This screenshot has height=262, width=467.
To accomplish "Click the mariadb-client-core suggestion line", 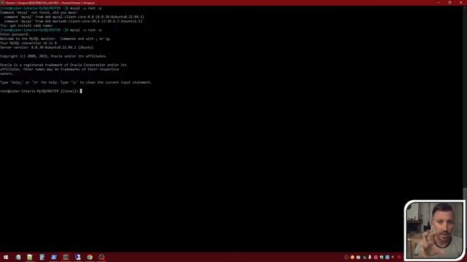I will (x=73, y=21).
